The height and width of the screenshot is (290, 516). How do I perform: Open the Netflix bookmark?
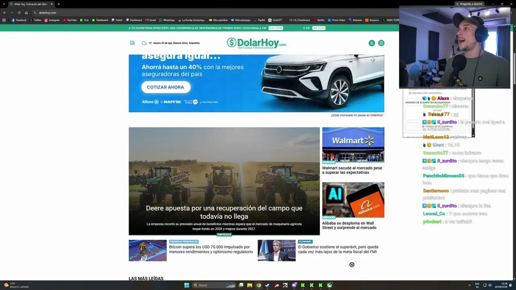(x=319, y=20)
